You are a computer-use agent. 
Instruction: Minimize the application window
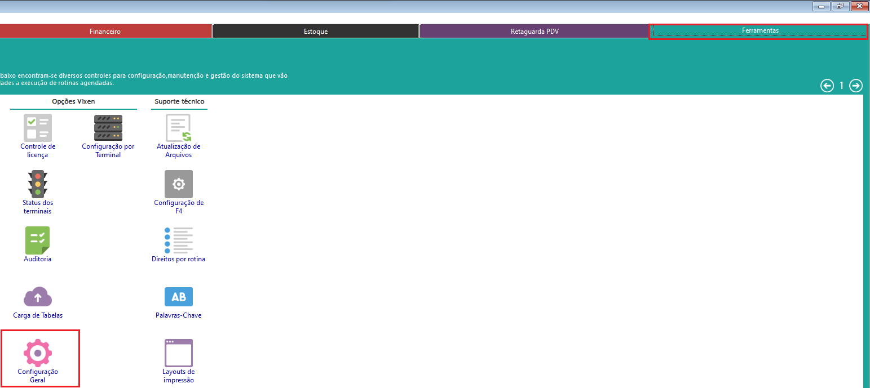pyautogui.click(x=820, y=6)
